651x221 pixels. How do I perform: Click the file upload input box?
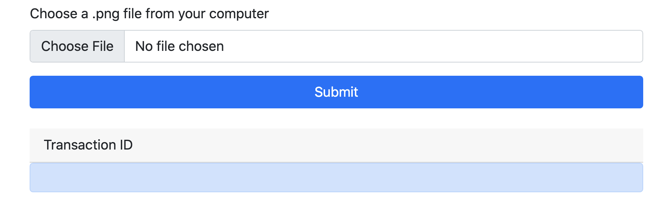pos(336,46)
